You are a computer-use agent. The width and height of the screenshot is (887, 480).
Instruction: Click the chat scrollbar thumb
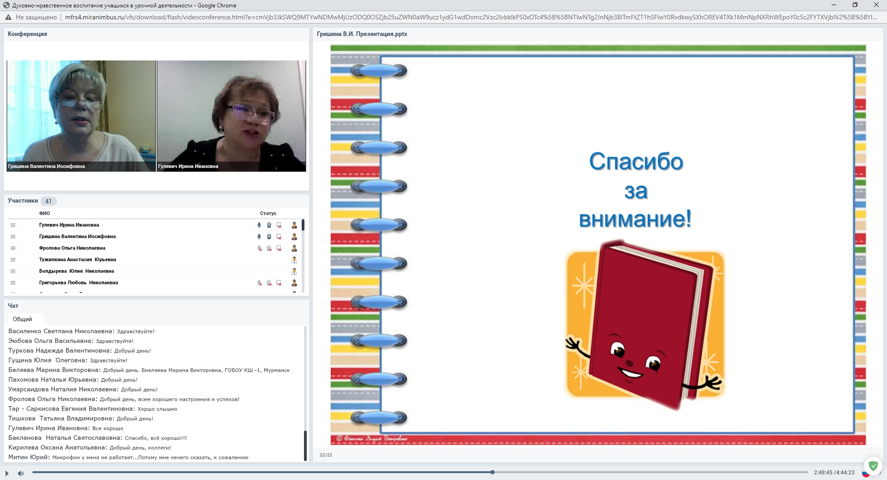tap(305, 445)
